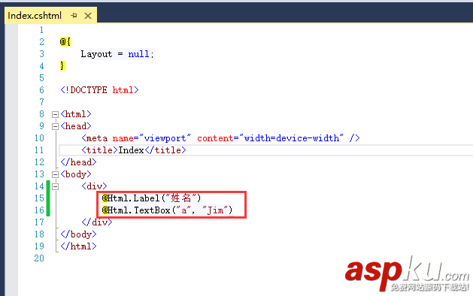This screenshot has width=473, height=296.
Task: Close the Index.cshtml tab
Action: 88,16
